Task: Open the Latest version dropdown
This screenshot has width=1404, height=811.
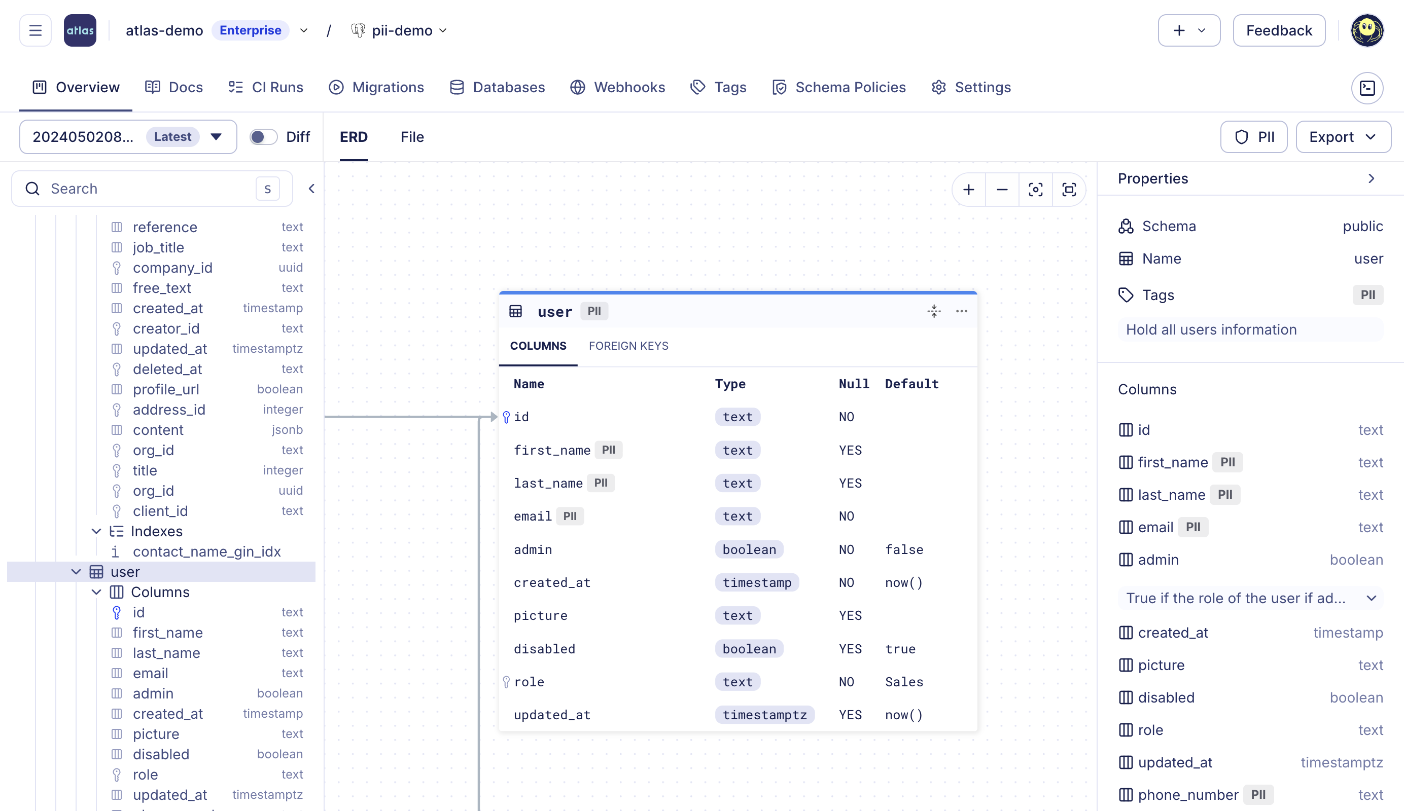Action: tap(215, 136)
